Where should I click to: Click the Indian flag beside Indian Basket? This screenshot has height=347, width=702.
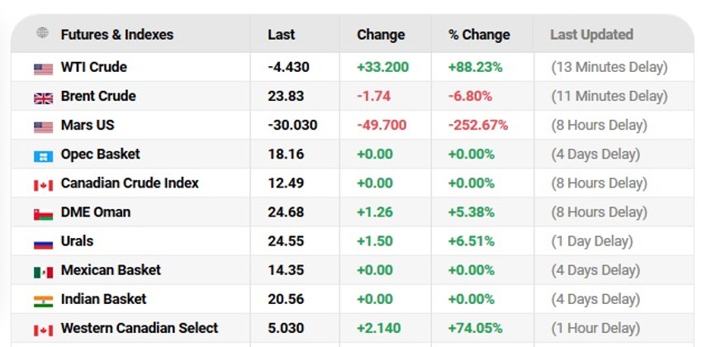[43, 300]
